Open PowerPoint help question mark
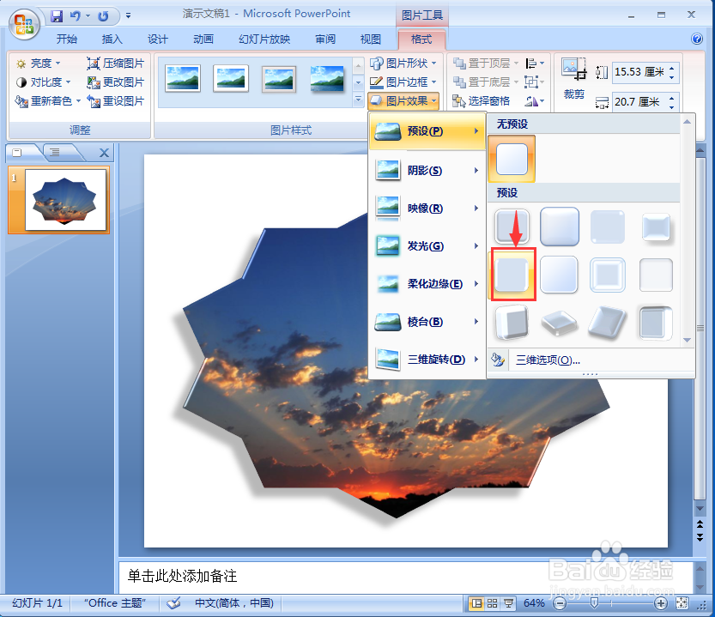The image size is (715, 617). tap(697, 39)
